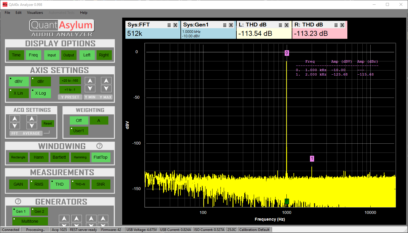Click the 512k value in the Sys:FFT tile
Viewport: 408px width, 233px height.
[135, 33]
